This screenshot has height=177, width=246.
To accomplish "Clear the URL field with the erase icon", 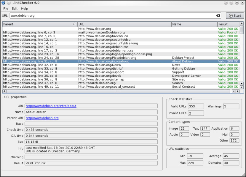I will point(218,15).
